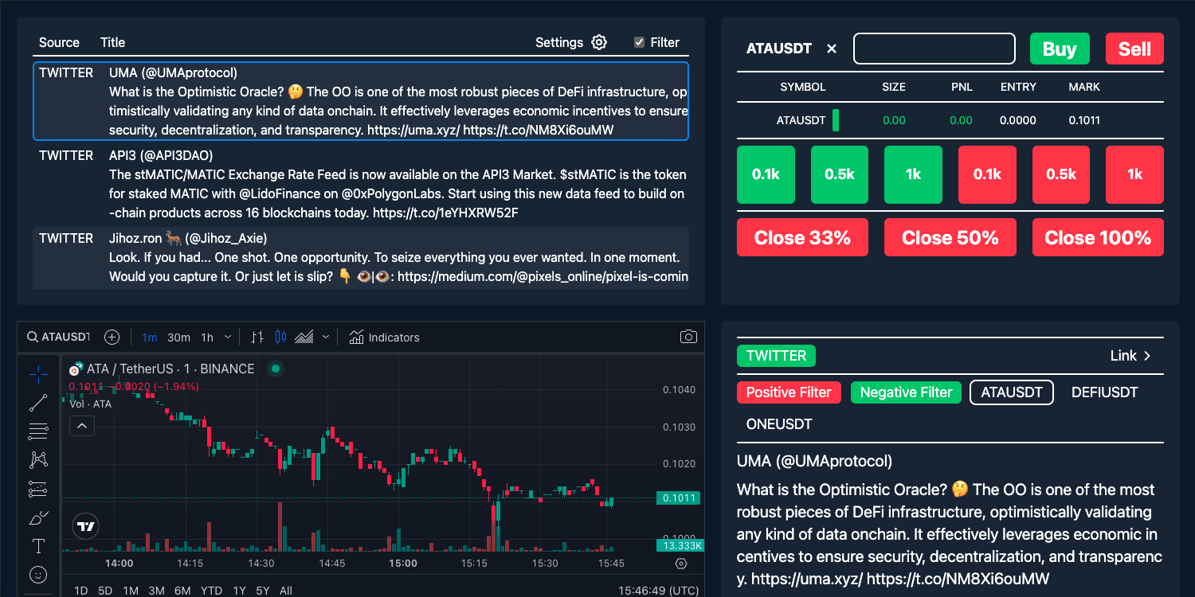Screen dimensions: 1195x597
Task: Collapse the chart legend with the caret button
Action: [x=82, y=427]
